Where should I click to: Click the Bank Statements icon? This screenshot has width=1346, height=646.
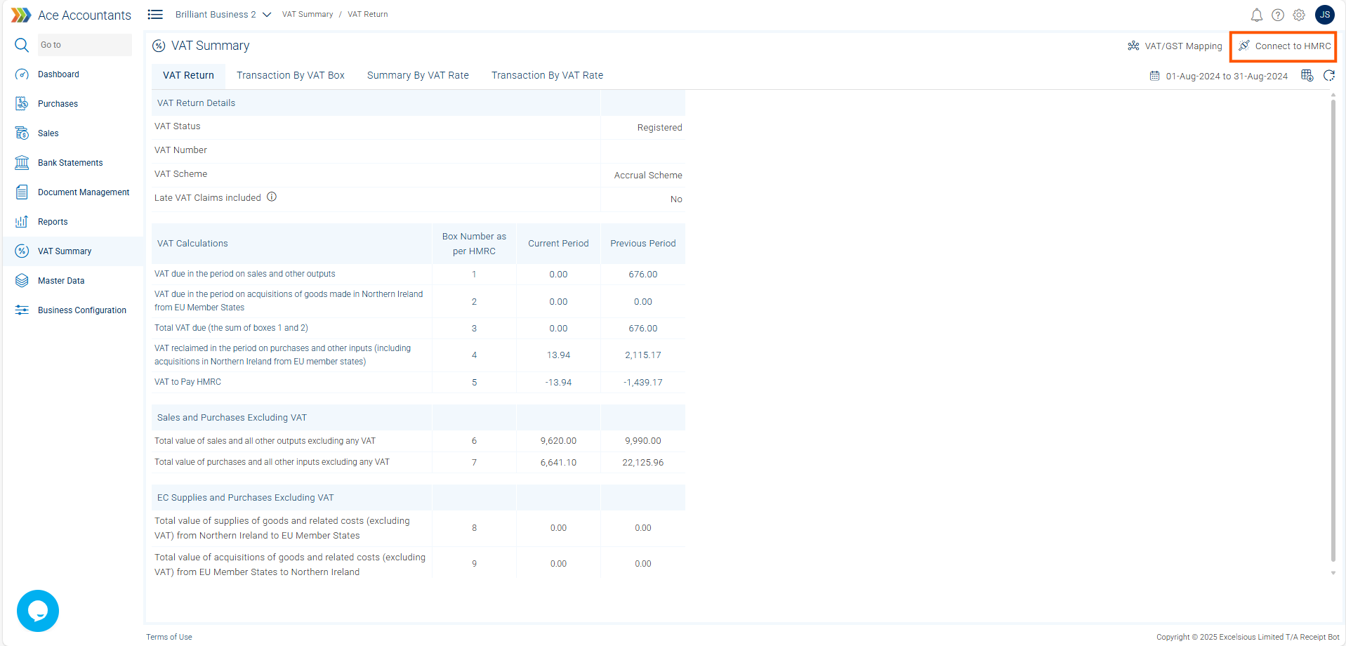tap(22, 162)
